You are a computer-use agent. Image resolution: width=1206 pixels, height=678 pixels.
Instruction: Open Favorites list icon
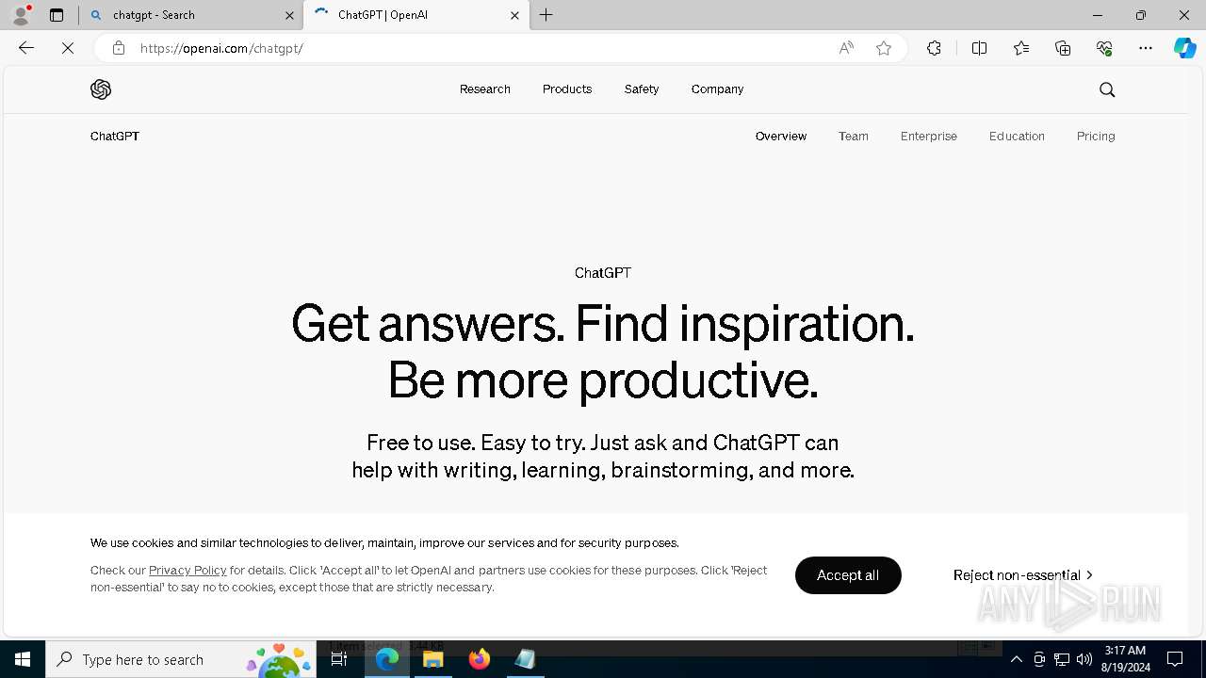(x=1021, y=48)
